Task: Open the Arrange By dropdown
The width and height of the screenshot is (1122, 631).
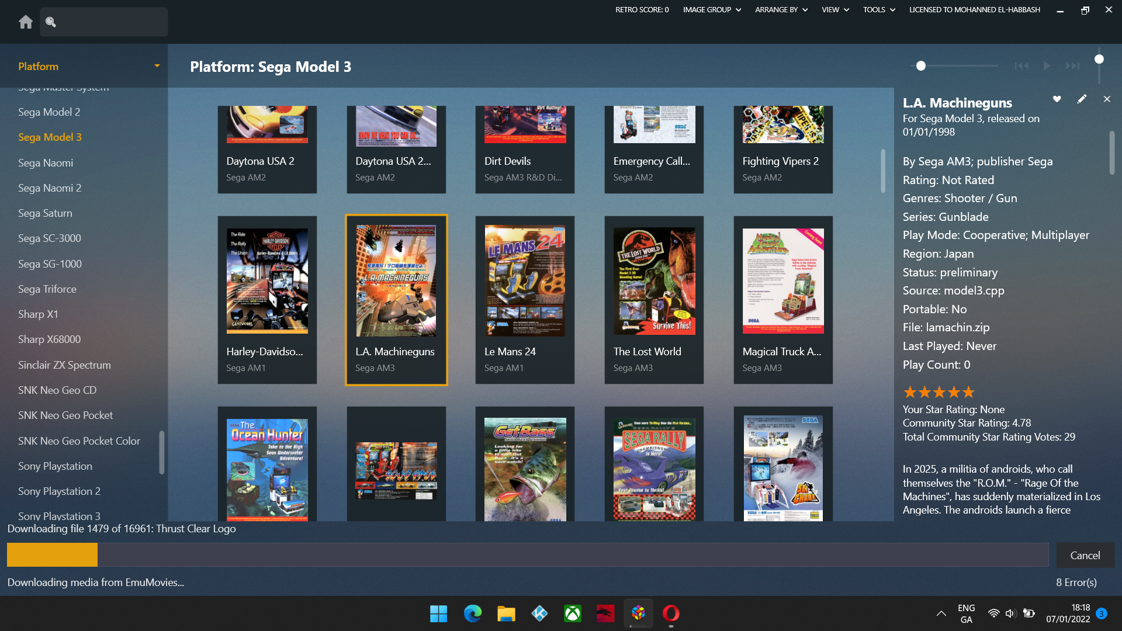Action: [781, 10]
